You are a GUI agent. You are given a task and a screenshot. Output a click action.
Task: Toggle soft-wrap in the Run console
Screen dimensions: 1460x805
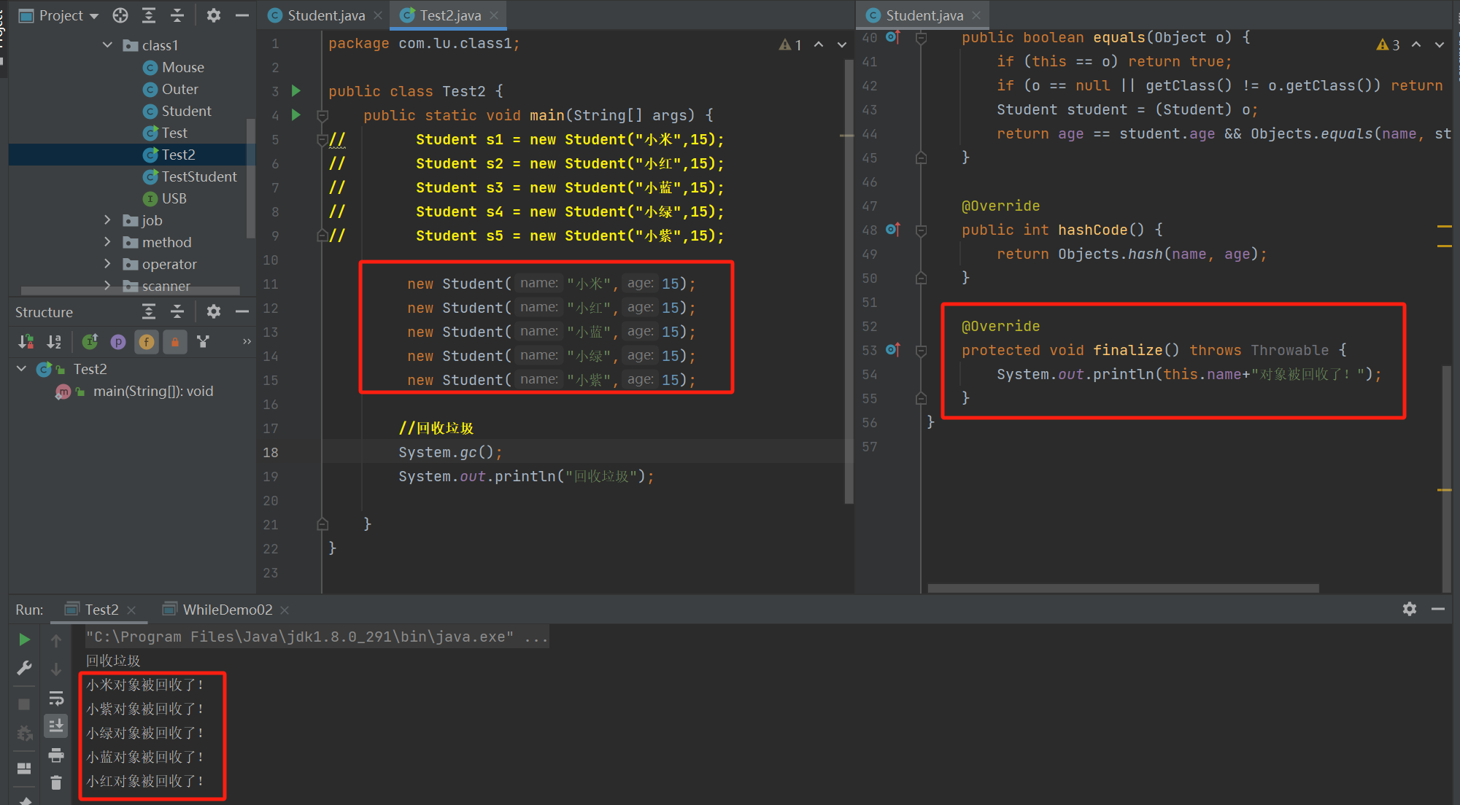[x=56, y=699]
